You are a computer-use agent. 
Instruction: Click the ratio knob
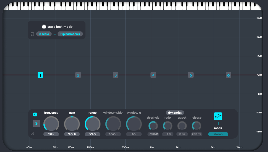point(168,126)
